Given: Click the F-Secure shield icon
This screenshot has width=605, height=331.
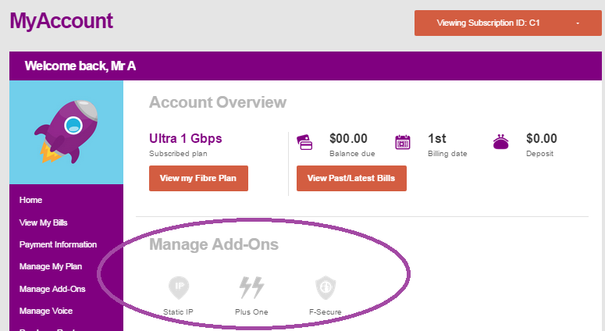Looking at the screenshot, I should click(326, 288).
